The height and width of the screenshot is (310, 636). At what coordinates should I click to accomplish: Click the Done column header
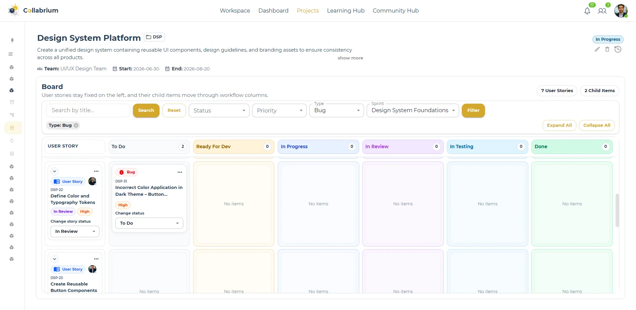pyautogui.click(x=572, y=147)
